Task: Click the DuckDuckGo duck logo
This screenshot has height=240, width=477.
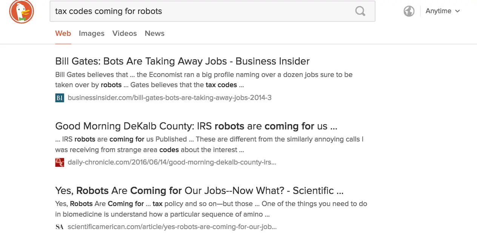Action: (22, 11)
